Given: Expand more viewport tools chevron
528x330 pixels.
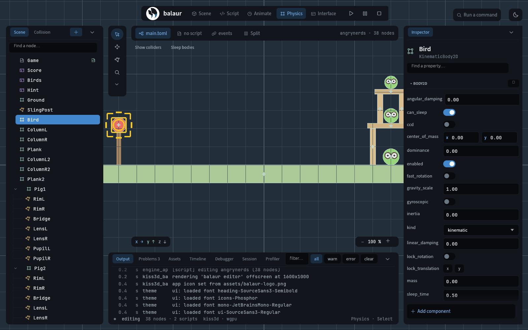Looking at the screenshot, I should (x=117, y=84).
